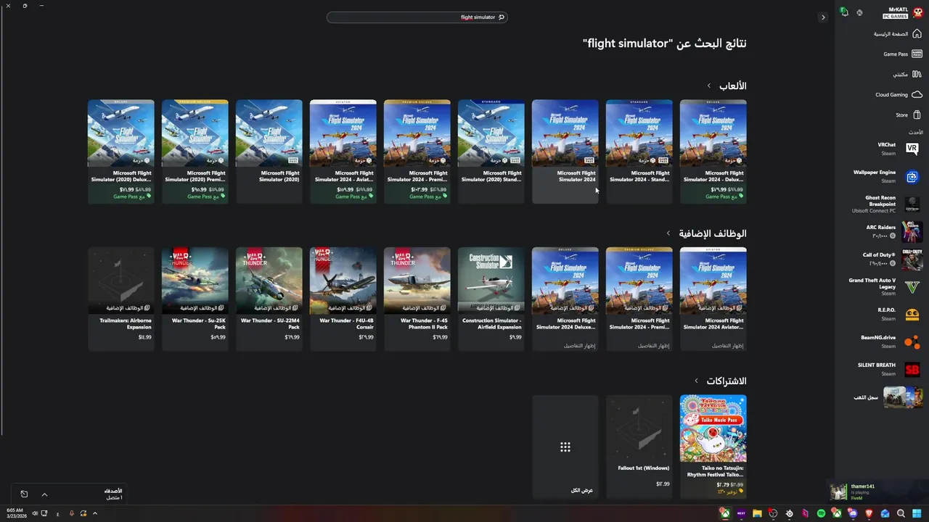Click the search magnifier icon in search box

tap(501, 17)
